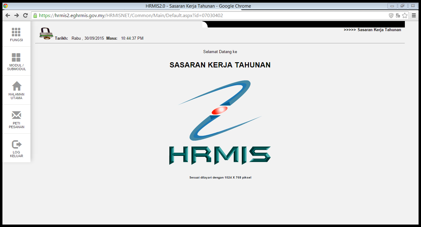This screenshot has width=421, height=227.
Task: Open PETI PESANAN message box
Action: coord(16,119)
